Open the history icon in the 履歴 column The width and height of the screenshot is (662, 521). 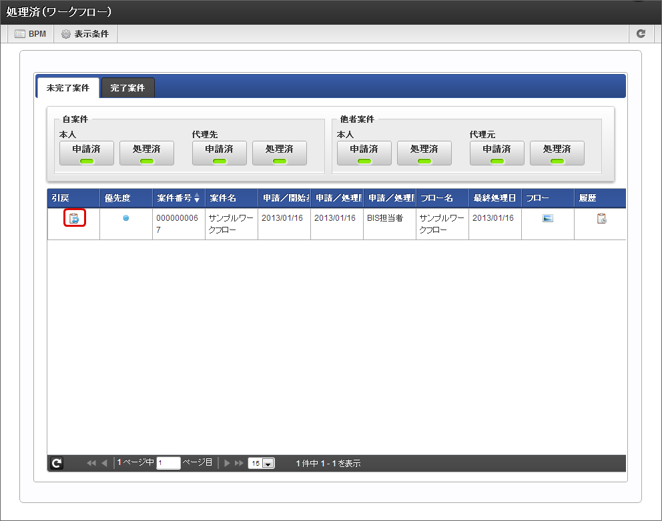point(601,218)
